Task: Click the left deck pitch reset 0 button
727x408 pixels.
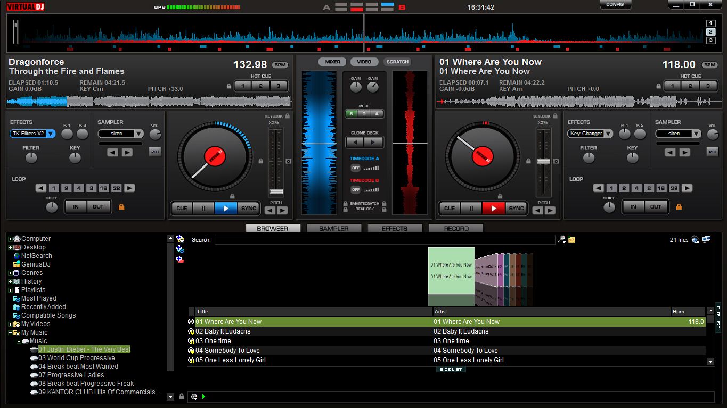Action: (x=288, y=161)
